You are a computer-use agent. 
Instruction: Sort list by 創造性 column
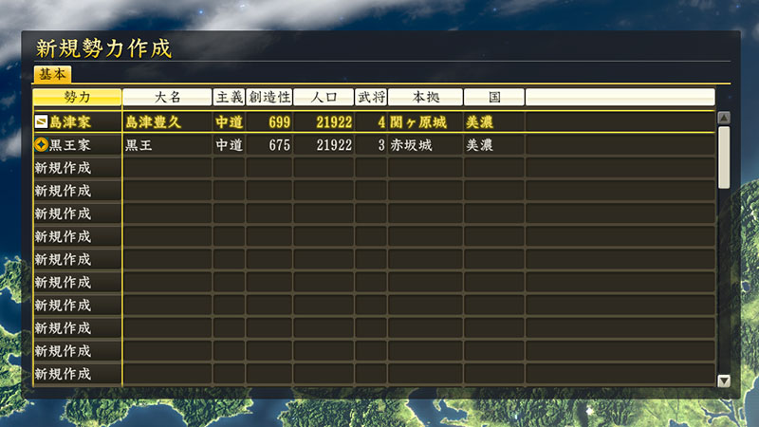coord(268,97)
